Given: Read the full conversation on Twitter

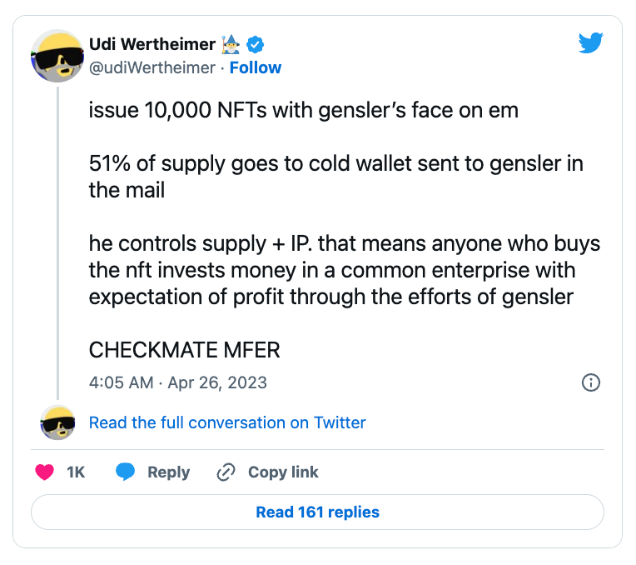Looking at the screenshot, I should (x=227, y=422).
